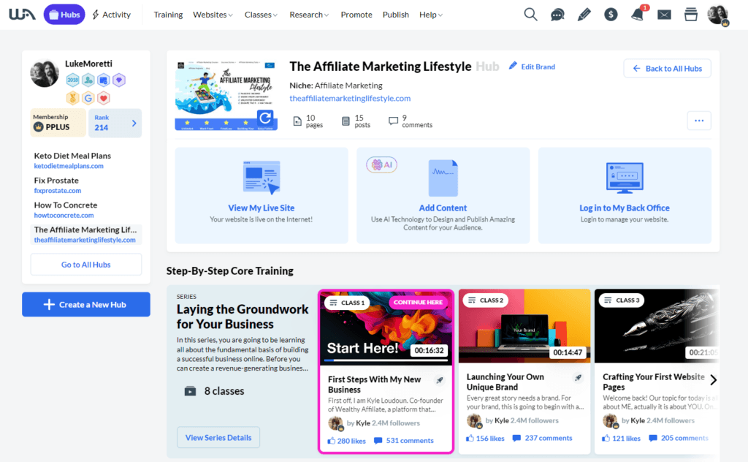This screenshot has height=462, width=748.
Task: Click the Back Office monitor illustration
Action: [625, 178]
